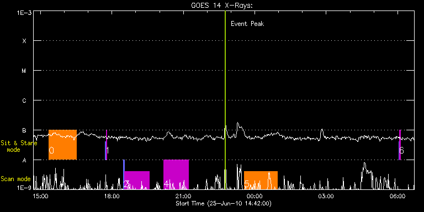This screenshot has height=212, width=424.
Task: Click the 15:00 time tick label
Action: pos(40,196)
